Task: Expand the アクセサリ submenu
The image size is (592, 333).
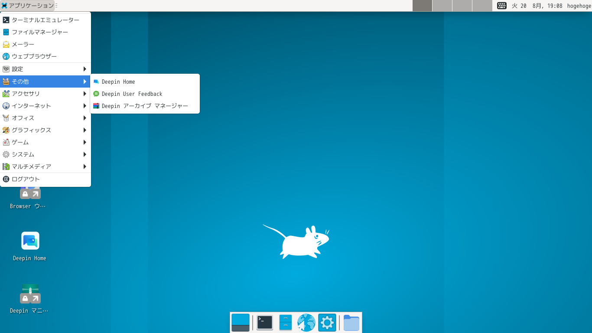Action: point(46,94)
